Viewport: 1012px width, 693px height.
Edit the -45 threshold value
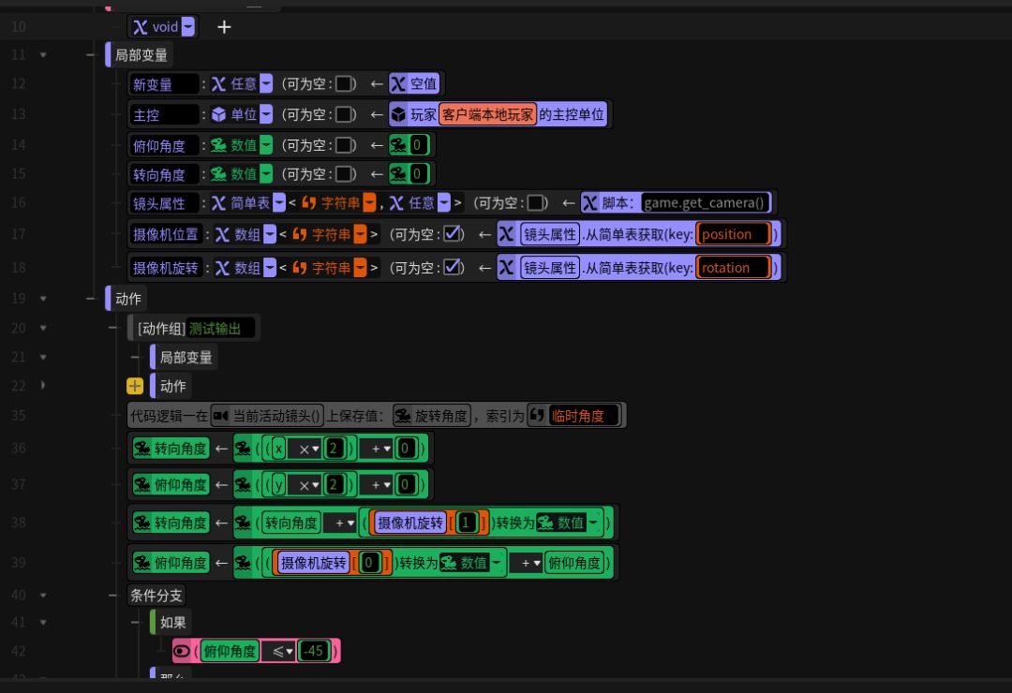click(314, 651)
